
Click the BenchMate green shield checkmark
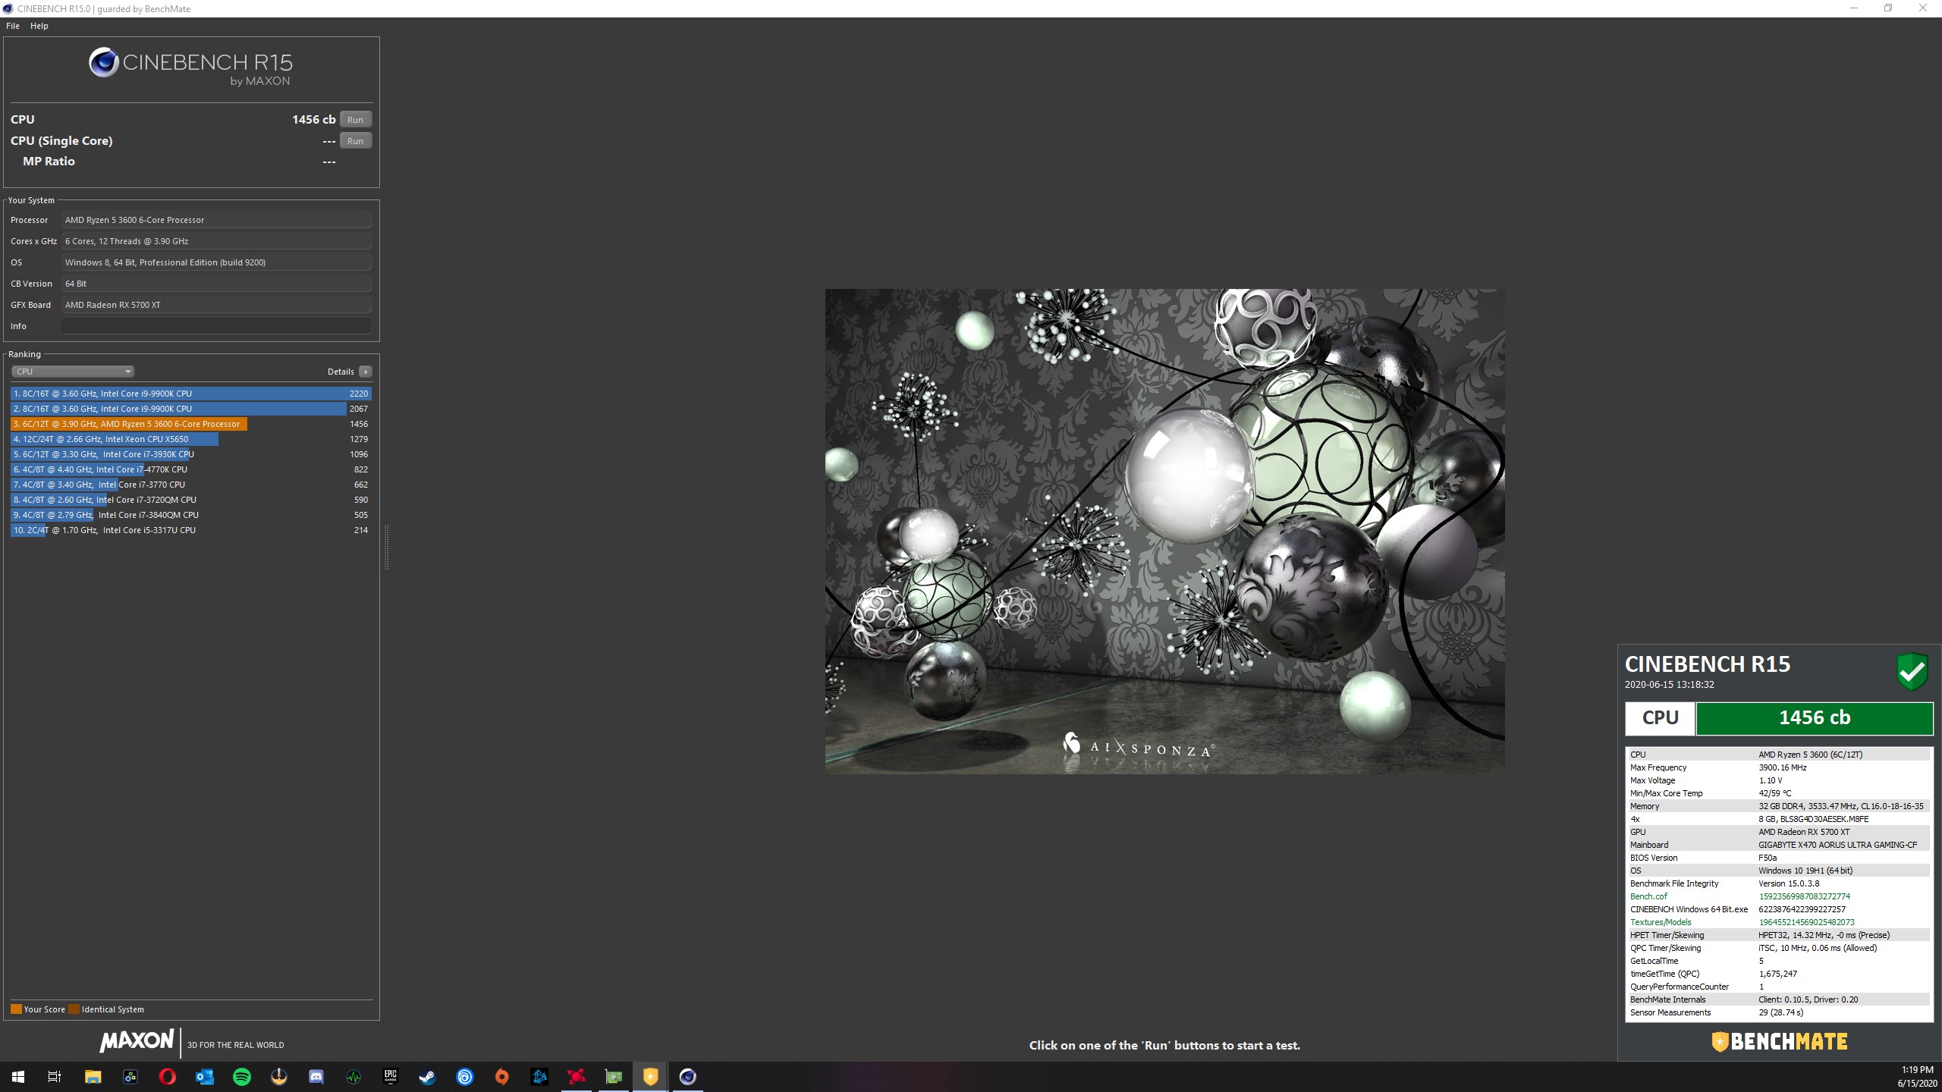1912,672
